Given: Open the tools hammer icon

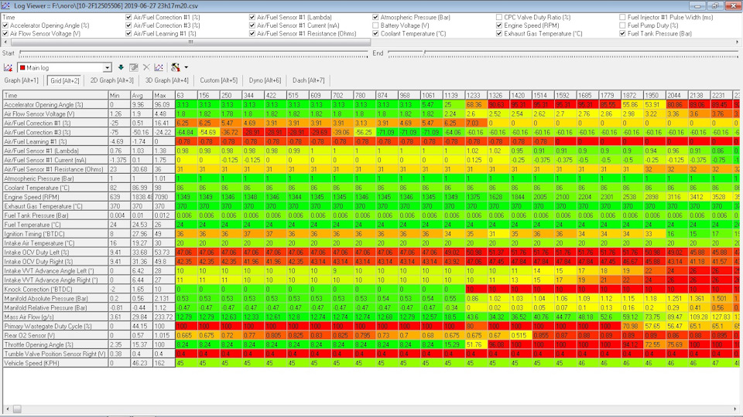Looking at the screenshot, I should [x=176, y=68].
